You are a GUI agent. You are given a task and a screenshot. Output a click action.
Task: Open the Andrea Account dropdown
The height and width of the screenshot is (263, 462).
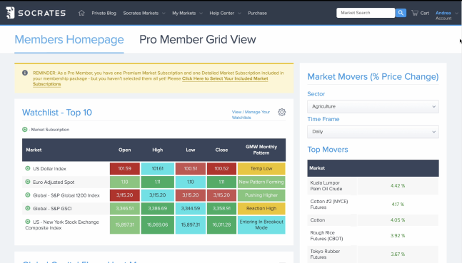point(446,15)
